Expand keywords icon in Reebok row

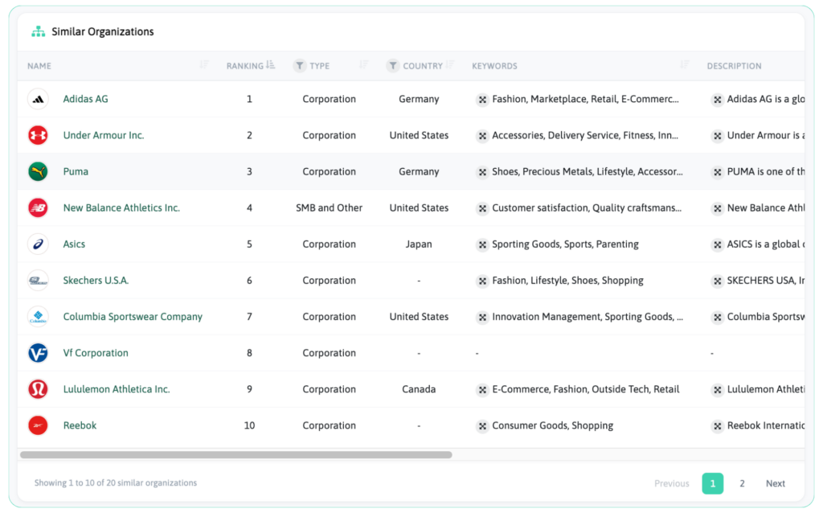482,426
